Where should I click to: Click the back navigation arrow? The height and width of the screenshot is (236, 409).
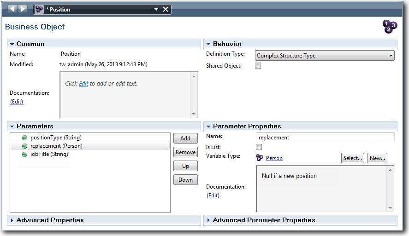(12, 9)
